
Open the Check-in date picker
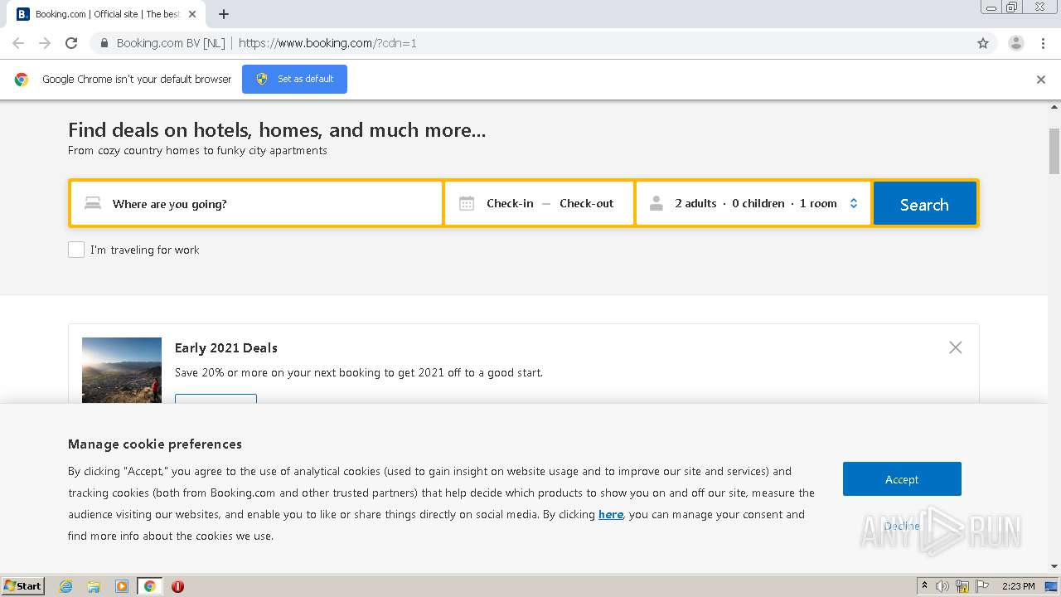point(510,203)
